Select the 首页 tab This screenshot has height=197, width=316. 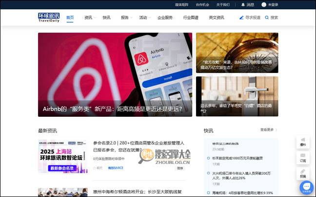point(70,18)
